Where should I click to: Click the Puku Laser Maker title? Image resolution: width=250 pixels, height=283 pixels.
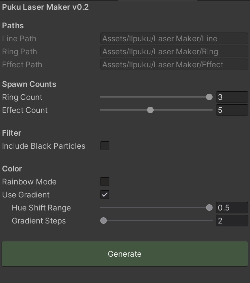[45, 7]
